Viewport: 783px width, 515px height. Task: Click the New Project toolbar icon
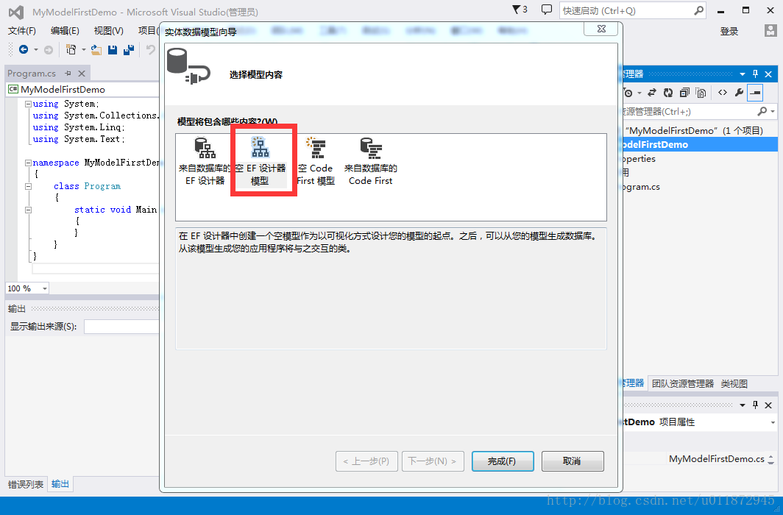pos(71,49)
